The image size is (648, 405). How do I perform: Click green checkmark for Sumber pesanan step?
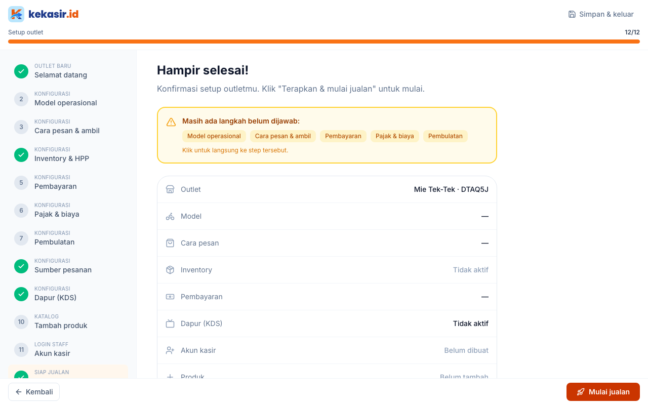(x=21, y=266)
